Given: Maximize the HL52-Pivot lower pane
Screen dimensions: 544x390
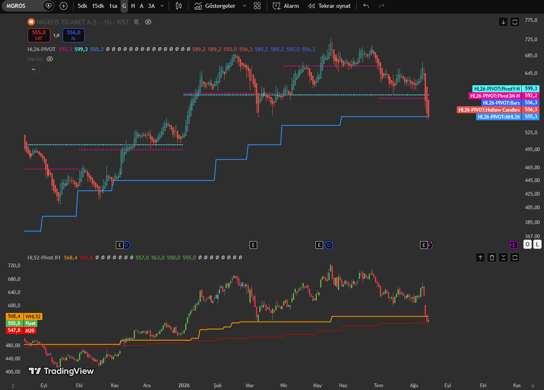Looking at the screenshot, I should (x=515, y=258).
